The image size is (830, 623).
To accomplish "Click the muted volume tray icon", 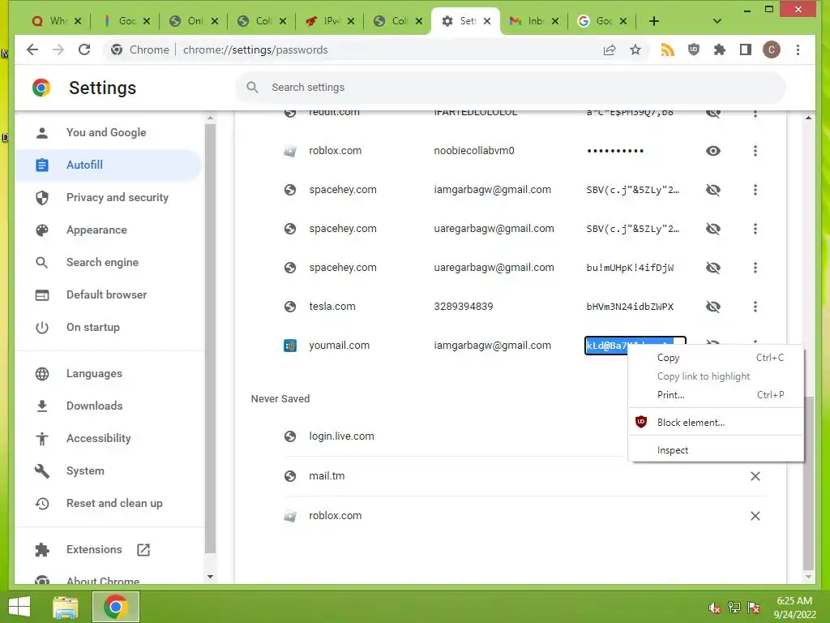I will 715,608.
